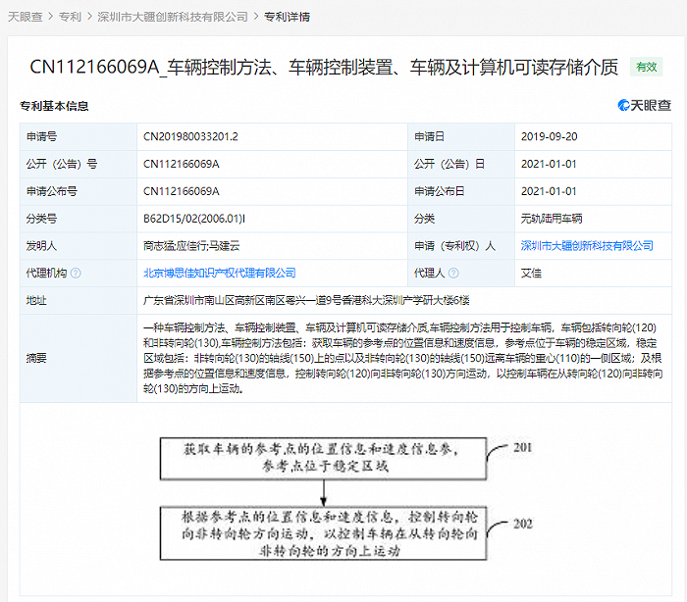687x602 pixels.
Task: Click 专利详情 breadcrumb item
Action: (x=287, y=17)
